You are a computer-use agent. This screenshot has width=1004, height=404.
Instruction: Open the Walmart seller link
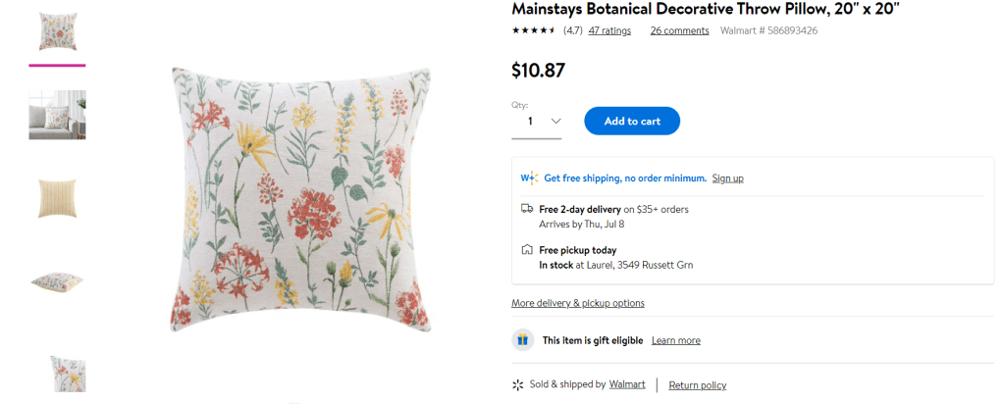(x=627, y=384)
